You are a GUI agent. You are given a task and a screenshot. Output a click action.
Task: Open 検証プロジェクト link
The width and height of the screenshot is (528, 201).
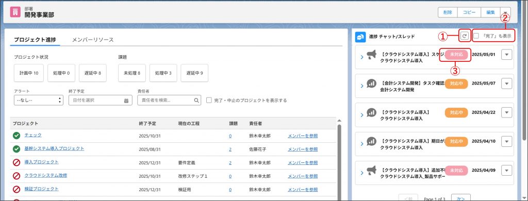point(41,189)
